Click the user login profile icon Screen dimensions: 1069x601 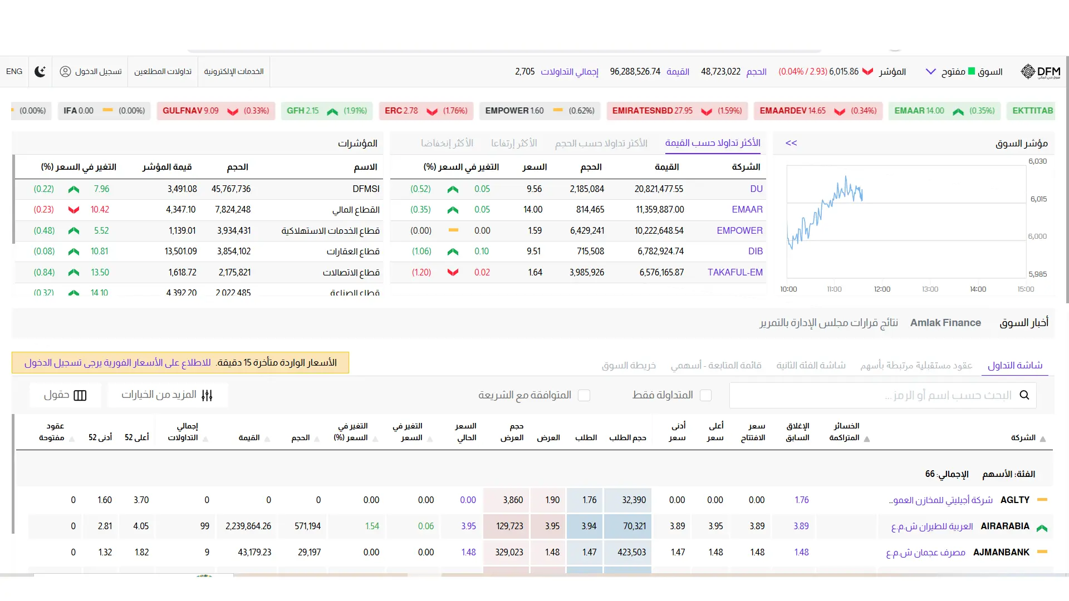[65, 72]
